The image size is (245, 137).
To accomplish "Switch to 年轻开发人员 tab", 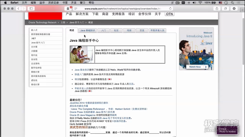I will coord(157,30).
